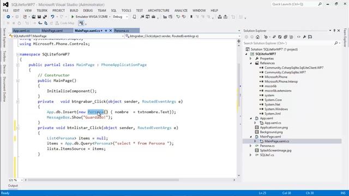Click the split editor icon above scrollbar

tap(239, 41)
